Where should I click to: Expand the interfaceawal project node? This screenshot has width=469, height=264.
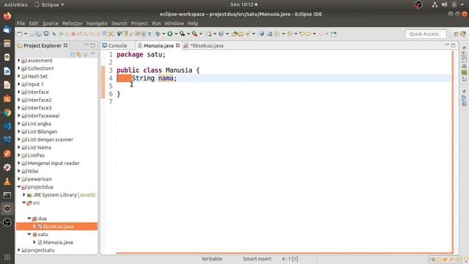(19, 116)
